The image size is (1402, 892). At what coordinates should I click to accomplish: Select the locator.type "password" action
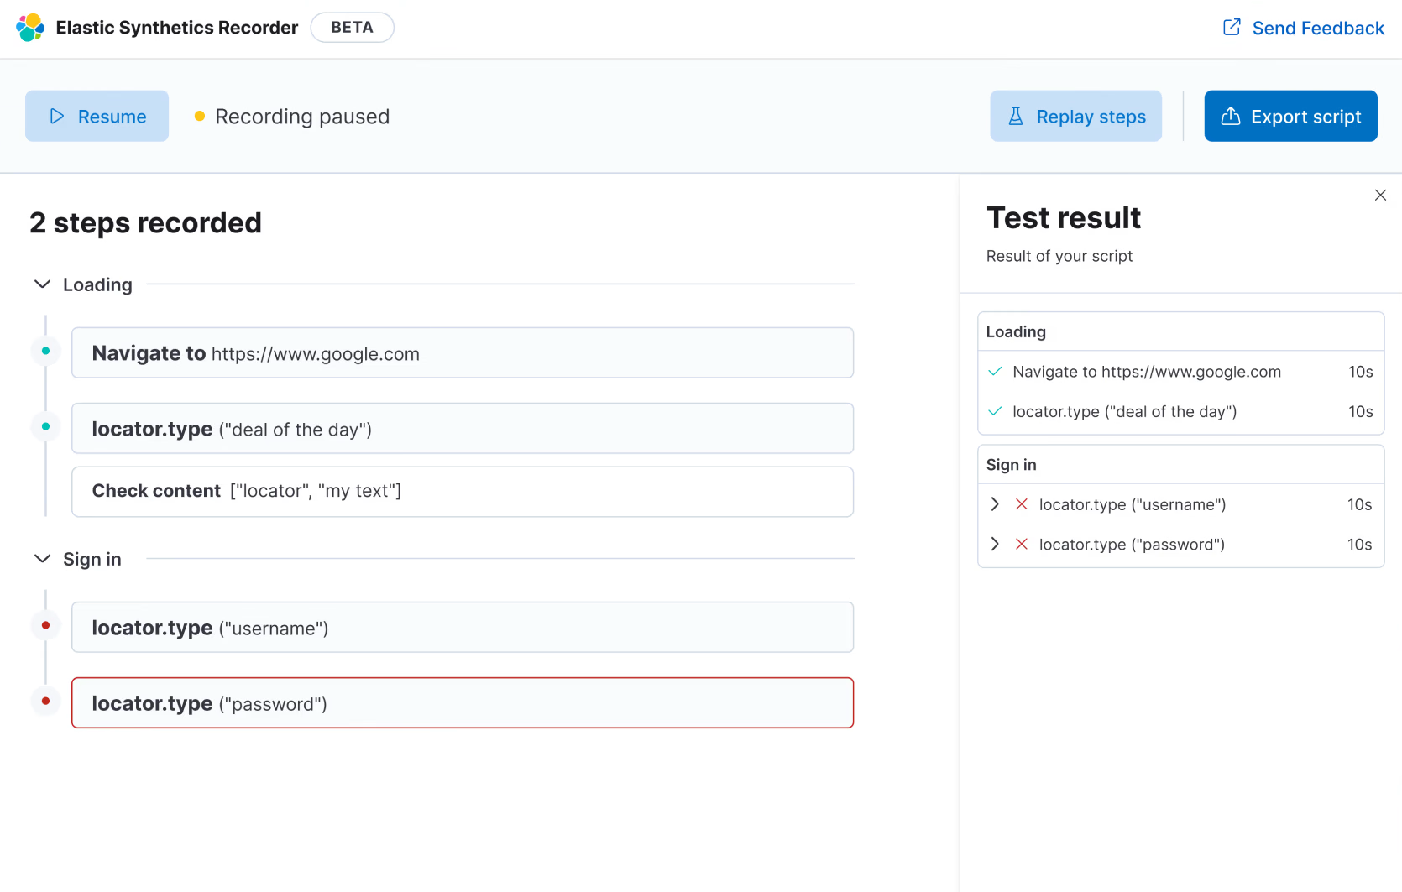pos(463,702)
